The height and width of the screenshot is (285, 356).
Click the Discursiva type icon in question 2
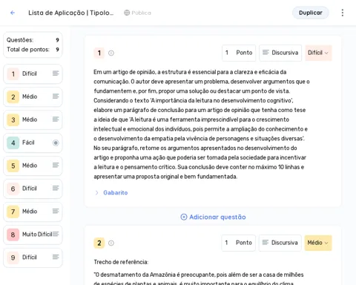(266, 243)
